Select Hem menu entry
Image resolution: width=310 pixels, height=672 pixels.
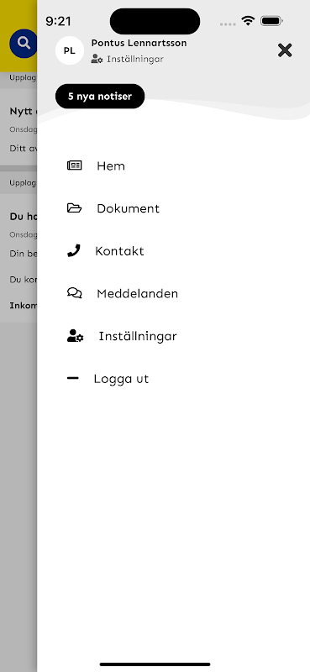coord(111,165)
